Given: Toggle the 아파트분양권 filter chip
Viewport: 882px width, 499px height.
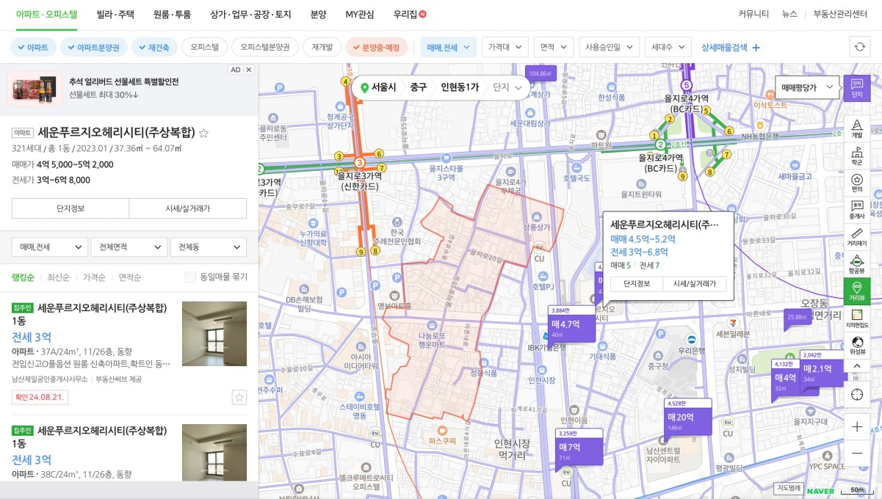Looking at the screenshot, I should click(x=94, y=47).
